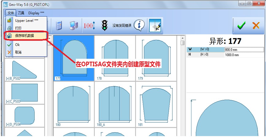Screen dimensions: 266x137
Task: Open the info speech bubble icon
Action: 139,25
